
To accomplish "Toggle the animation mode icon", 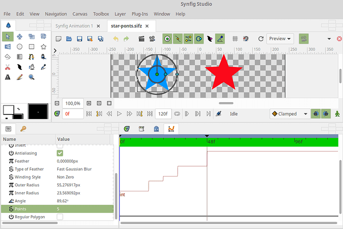I will 339,114.
